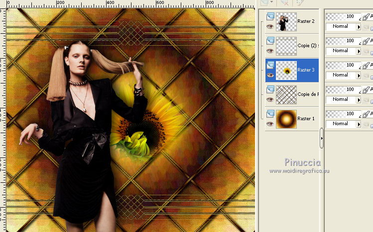Select the Raster 1 gradient thumbnail
The height and width of the screenshot is (232, 373).
click(286, 119)
